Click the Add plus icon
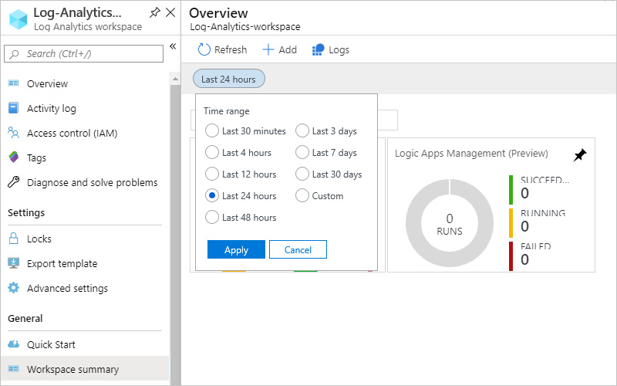617x386 pixels. coord(268,49)
